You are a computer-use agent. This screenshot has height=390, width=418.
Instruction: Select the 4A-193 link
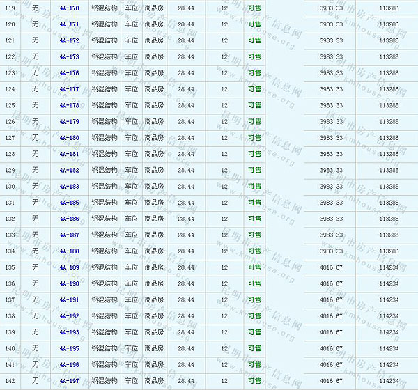pyautogui.click(x=69, y=332)
